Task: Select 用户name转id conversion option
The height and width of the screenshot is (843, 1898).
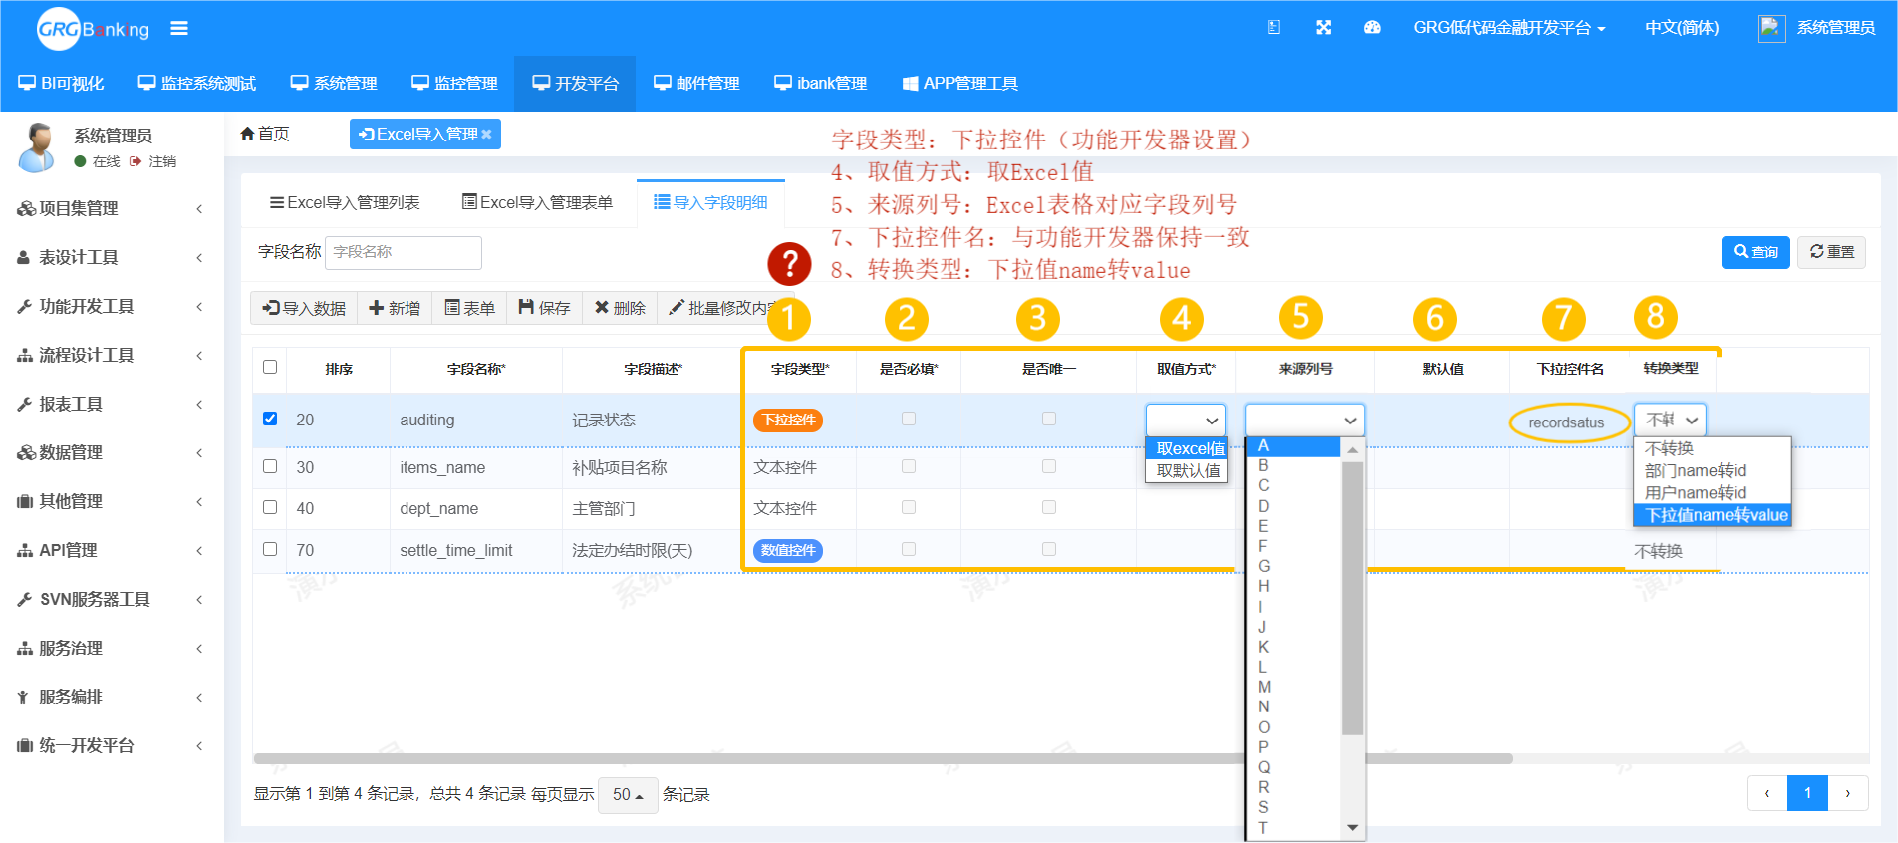Action: coord(1713,493)
